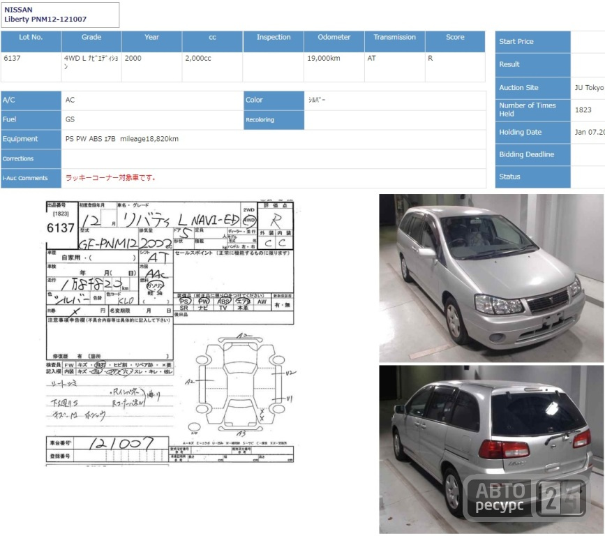Screen dimensions: 605x536
Task: Select the fuel value 'GS'
Action: coord(70,119)
